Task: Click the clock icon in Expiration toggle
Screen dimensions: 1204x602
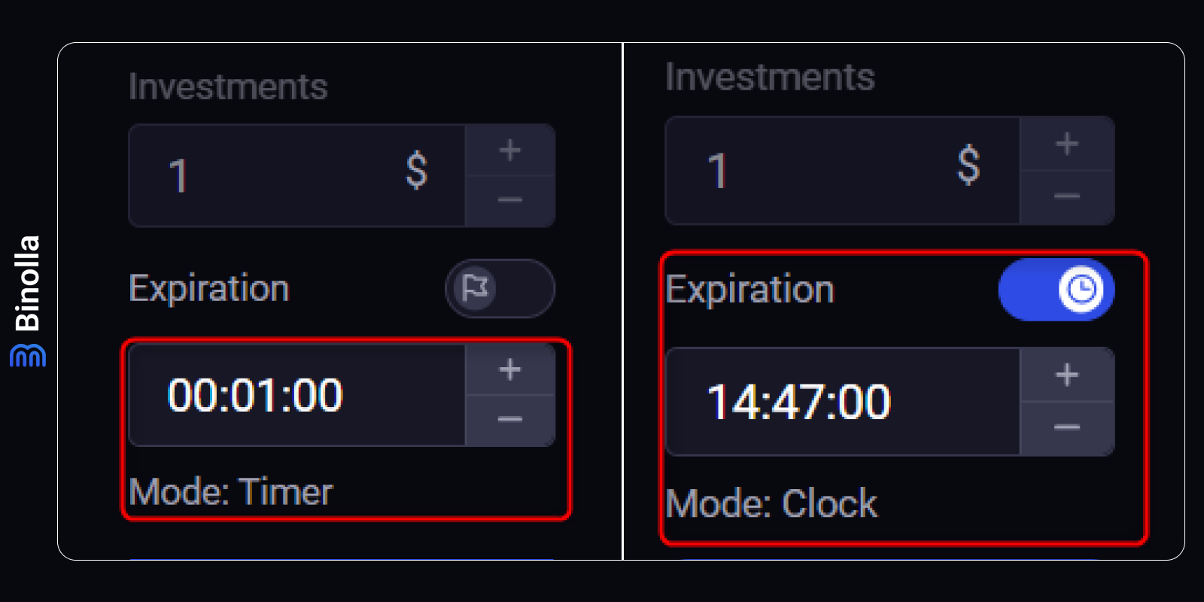Action: tap(1081, 290)
